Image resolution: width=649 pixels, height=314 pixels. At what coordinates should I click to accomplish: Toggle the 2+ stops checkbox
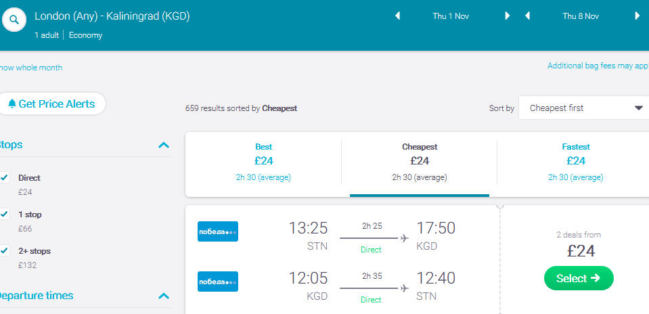point(4,250)
